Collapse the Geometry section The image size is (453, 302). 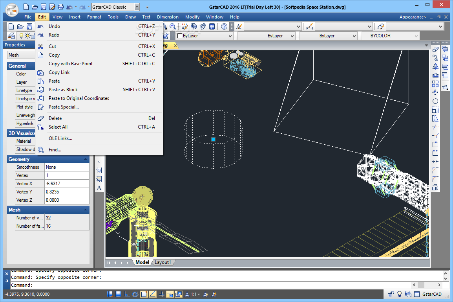(85, 159)
